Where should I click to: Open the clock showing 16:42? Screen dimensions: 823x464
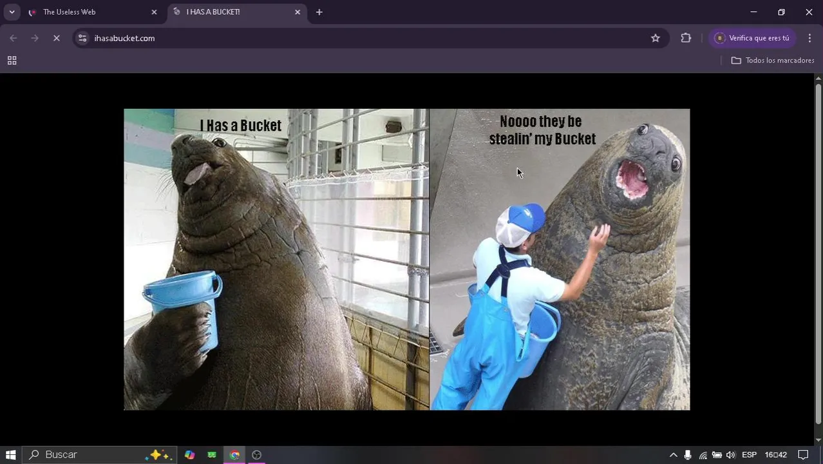coord(775,455)
